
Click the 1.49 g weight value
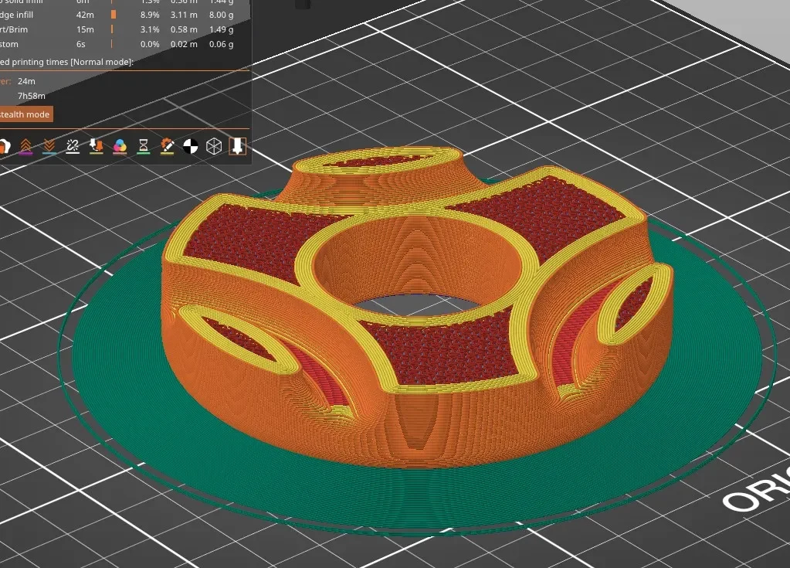coord(221,29)
